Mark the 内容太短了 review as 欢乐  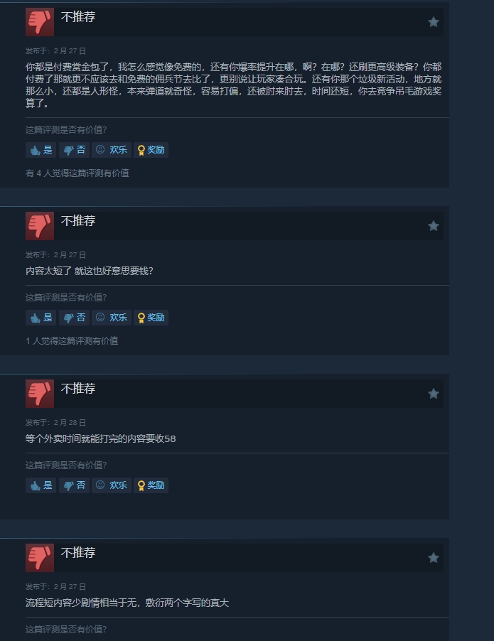[111, 318]
